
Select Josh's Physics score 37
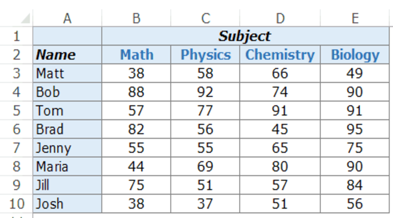coord(205,203)
